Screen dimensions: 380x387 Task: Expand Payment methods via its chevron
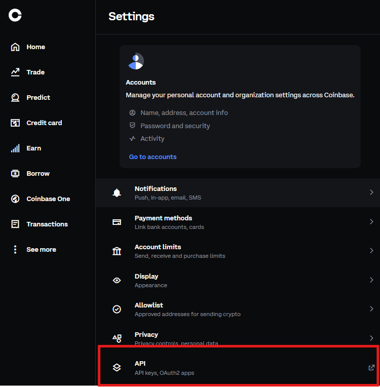coord(371,222)
